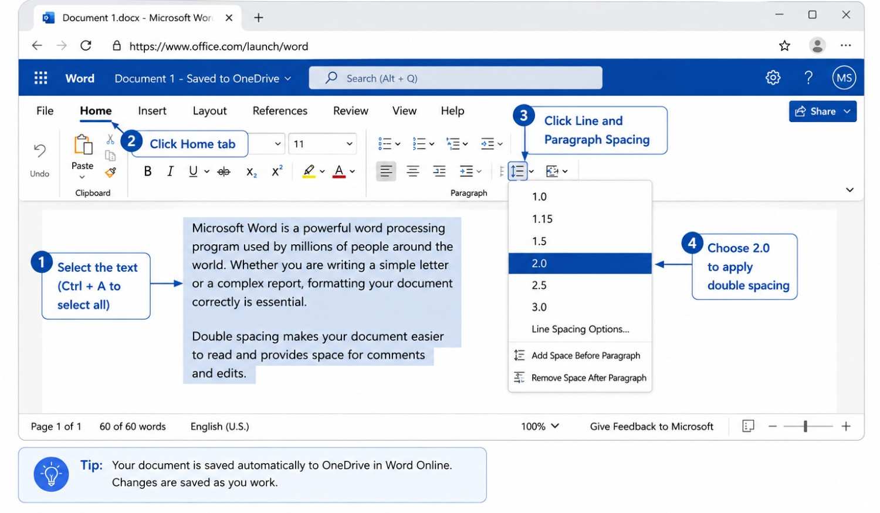This screenshot has height=513, width=880.
Task: Click the Copy icon in Clipboard group
Action: click(110, 156)
